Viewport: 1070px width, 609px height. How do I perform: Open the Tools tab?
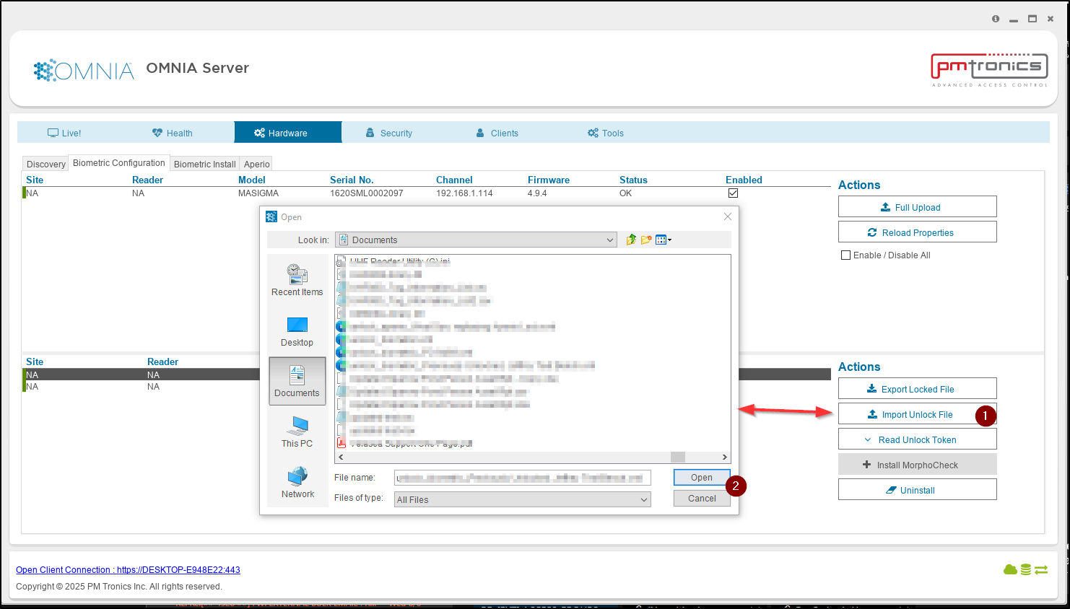[606, 133]
